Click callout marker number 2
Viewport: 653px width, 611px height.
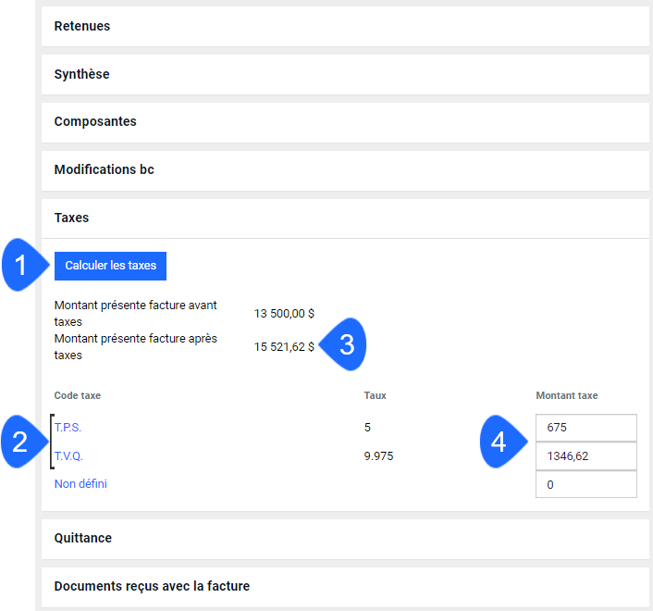point(23,442)
